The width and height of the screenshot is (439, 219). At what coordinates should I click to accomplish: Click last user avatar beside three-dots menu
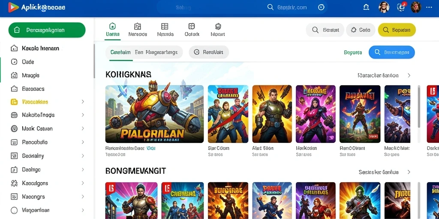pyautogui.click(x=416, y=7)
